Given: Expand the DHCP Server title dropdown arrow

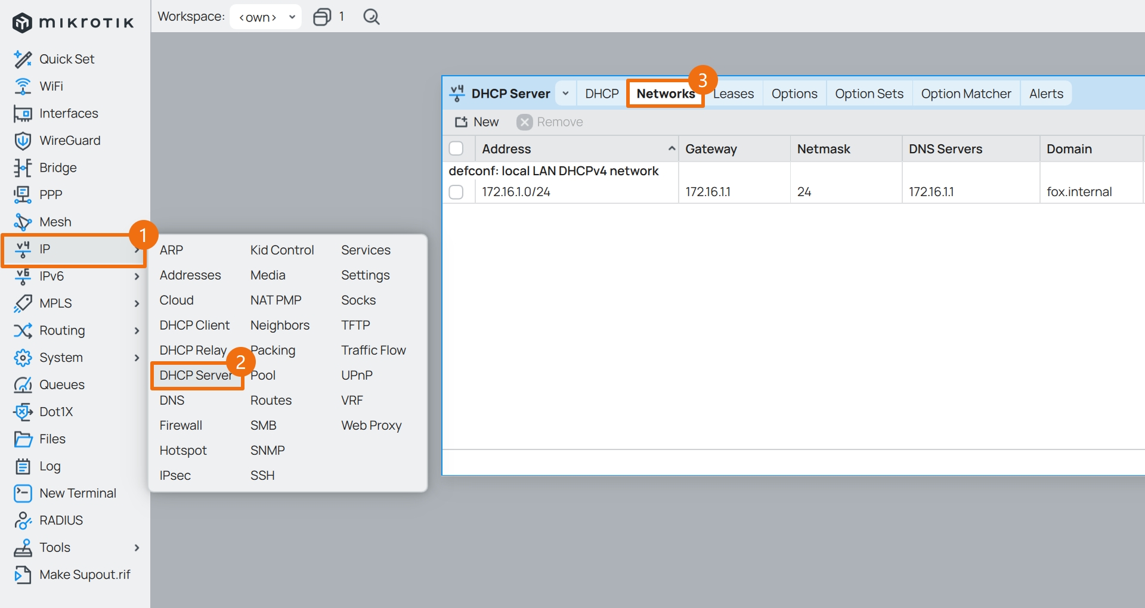Looking at the screenshot, I should 565,94.
